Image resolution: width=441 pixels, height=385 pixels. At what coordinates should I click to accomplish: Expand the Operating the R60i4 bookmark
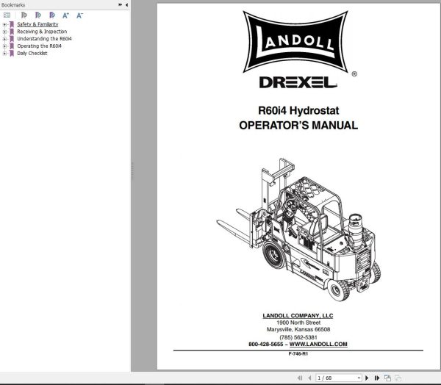pyautogui.click(x=4, y=46)
